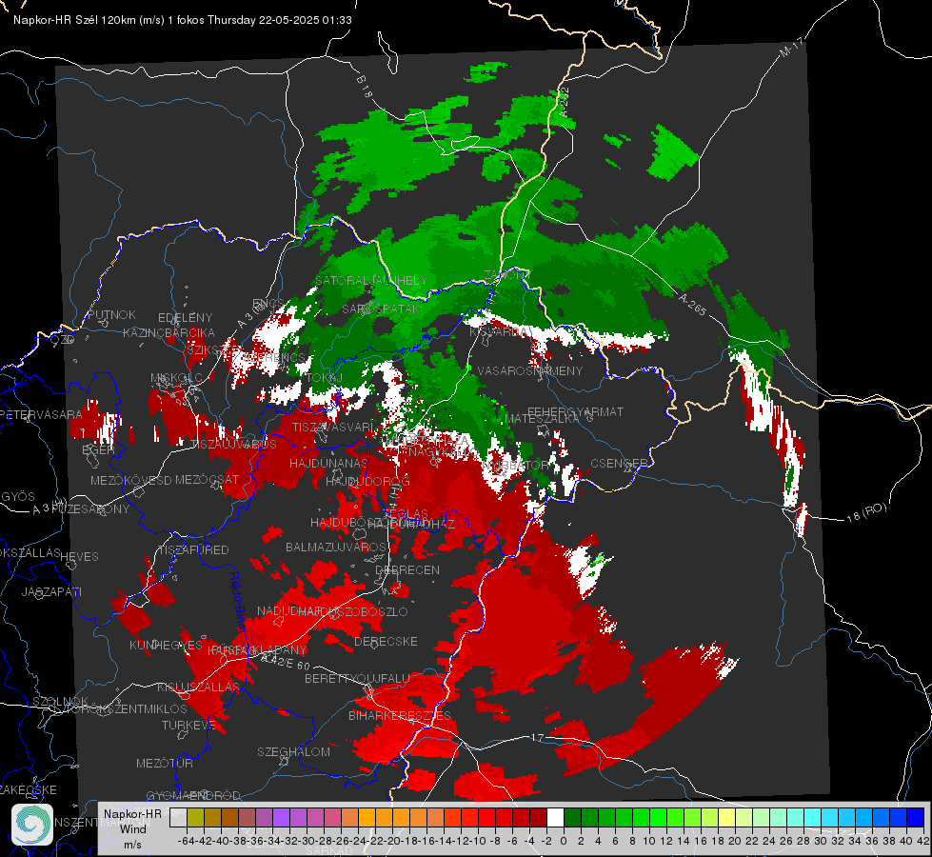Click the BALMAZÚJVÁROS label
Screen dimensions: 932x857
[x=336, y=547]
